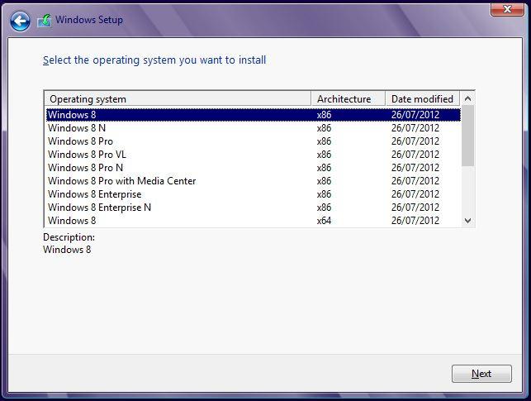Select the Windows 8 Pro N row
The height and width of the screenshot is (401, 531).
[x=254, y=168]
